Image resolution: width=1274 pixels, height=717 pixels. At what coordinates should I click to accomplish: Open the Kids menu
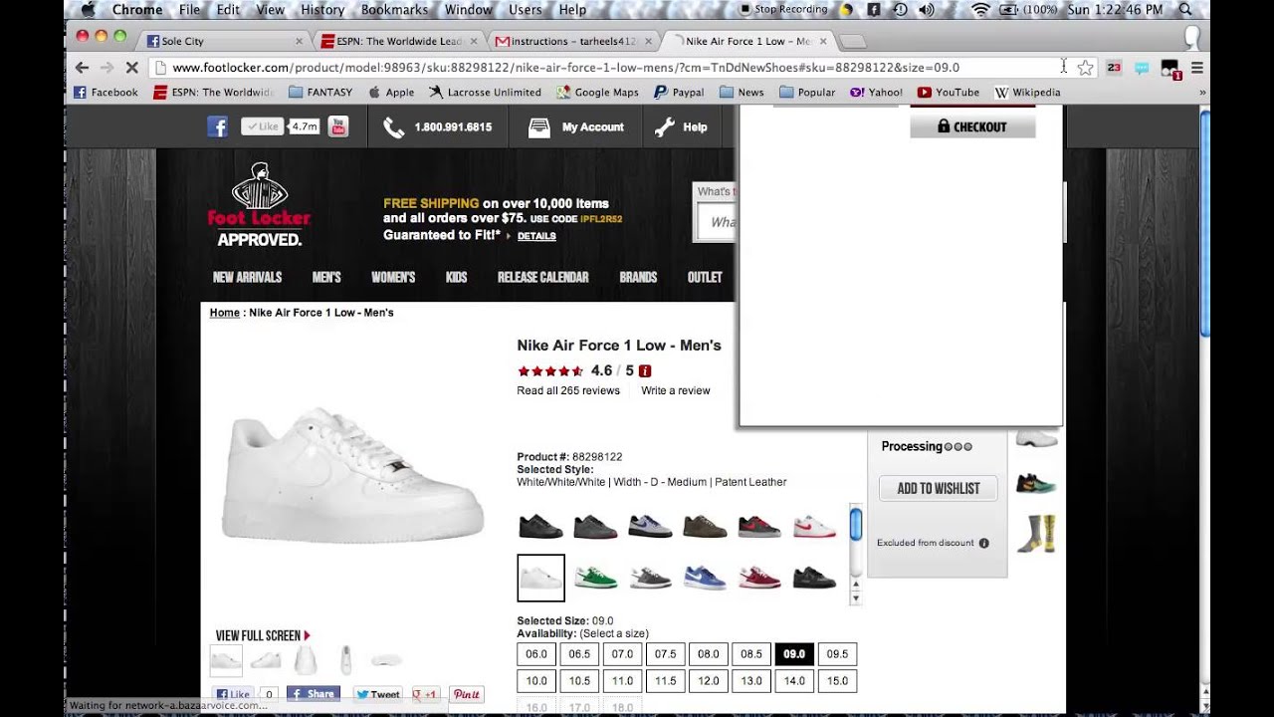(x=457, y=278)
